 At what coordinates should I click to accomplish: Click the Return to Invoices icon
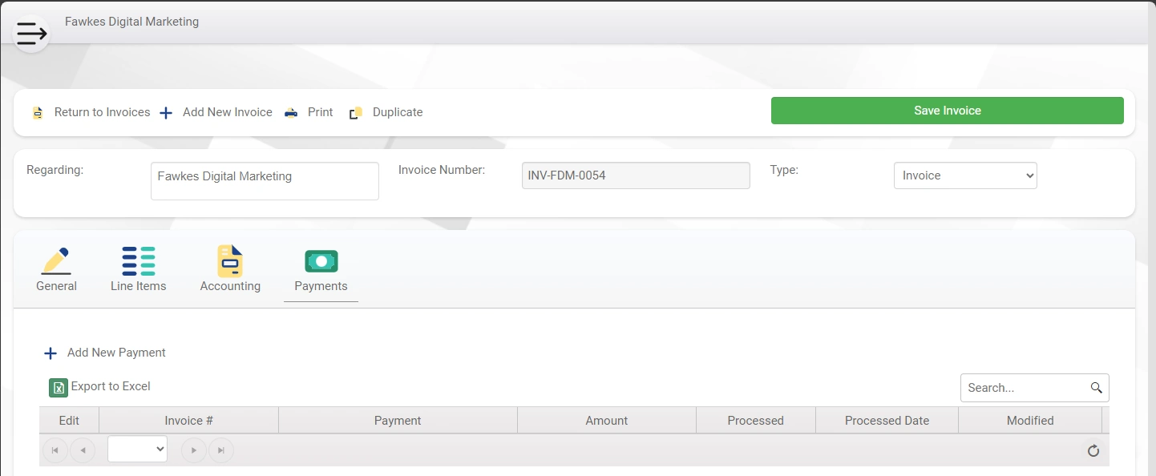point(38,113)
